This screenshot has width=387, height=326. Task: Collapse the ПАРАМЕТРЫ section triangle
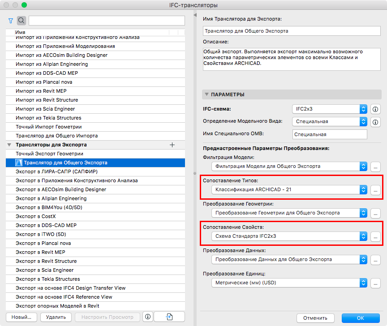206,94
